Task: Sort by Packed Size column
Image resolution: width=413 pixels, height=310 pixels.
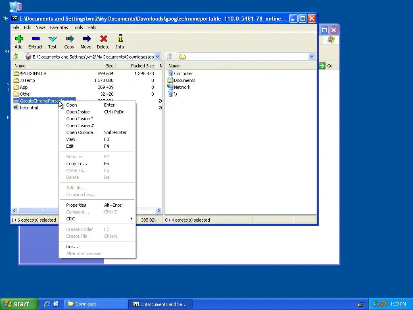Action: coord(136,66)
